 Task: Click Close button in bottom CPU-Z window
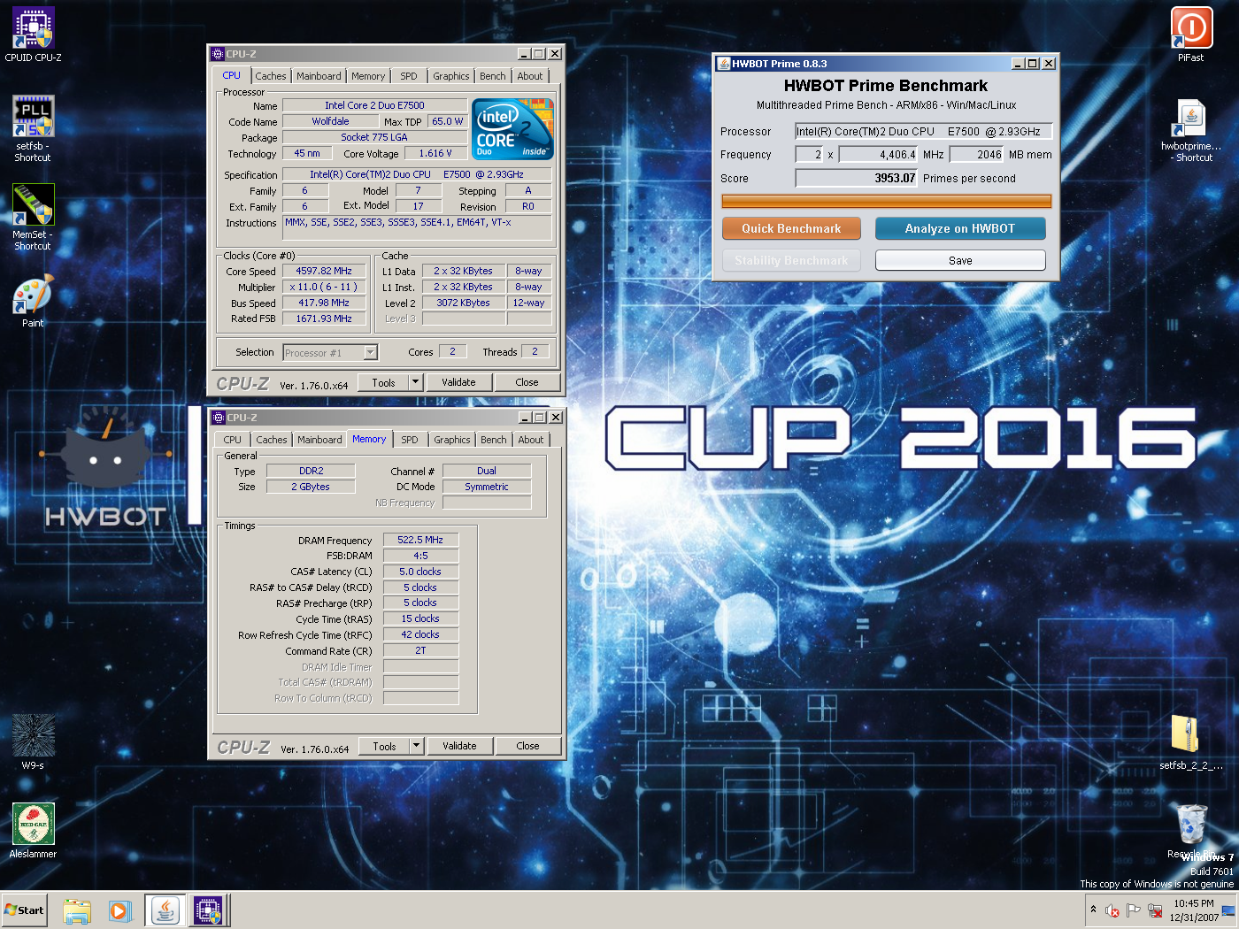528,746
